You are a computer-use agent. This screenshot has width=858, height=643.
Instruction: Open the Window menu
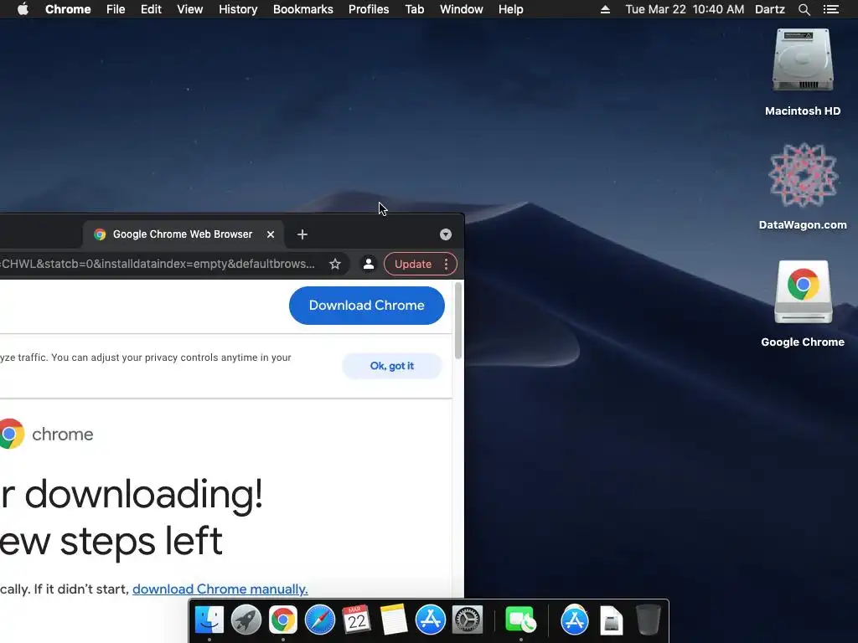[x=462, y=9]
